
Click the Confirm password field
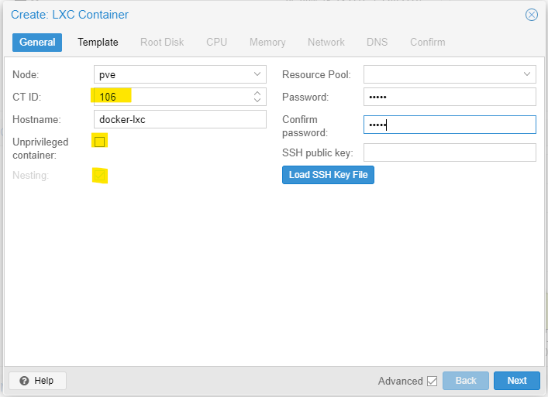(450, 125)
